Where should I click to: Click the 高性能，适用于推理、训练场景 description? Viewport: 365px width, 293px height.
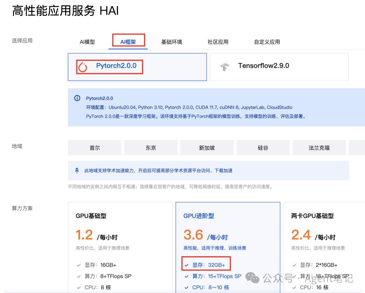[x=215, y=248]
